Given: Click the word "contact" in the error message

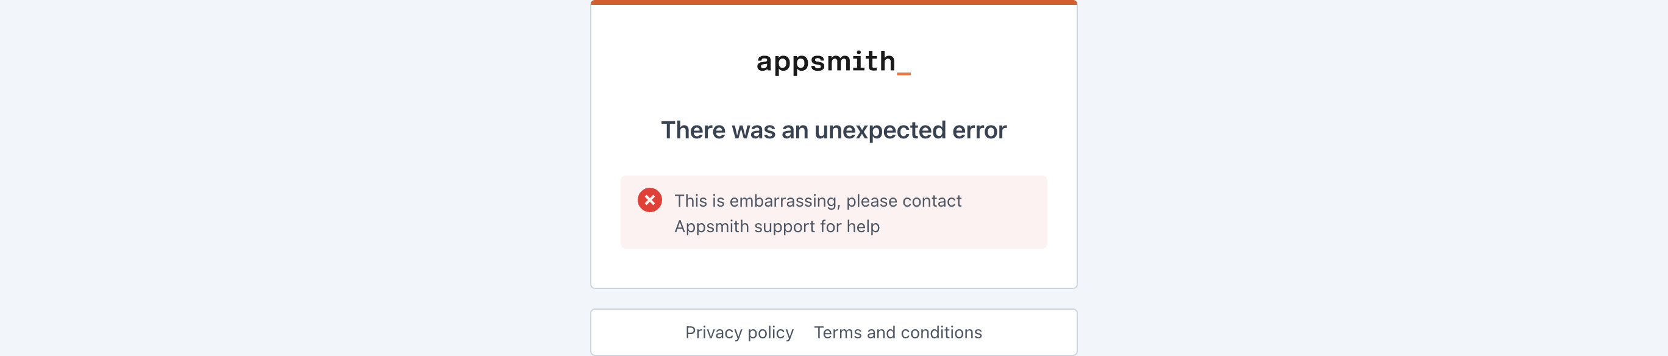Looking at the screenshot, I should click(x=932, y=201).
